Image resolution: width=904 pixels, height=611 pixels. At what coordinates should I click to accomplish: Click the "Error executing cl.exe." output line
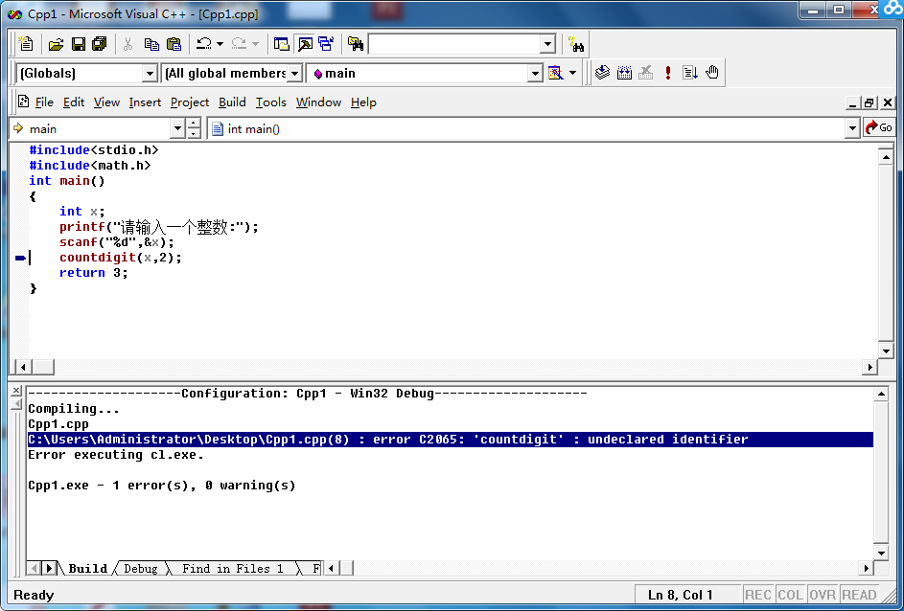[x=116, y=455]
